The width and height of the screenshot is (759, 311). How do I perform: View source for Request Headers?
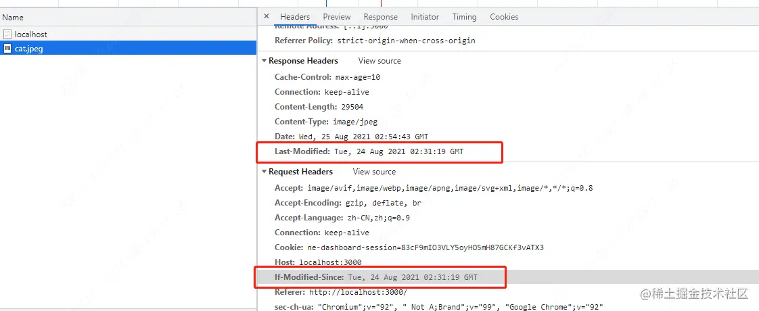[x=374, y=172]
